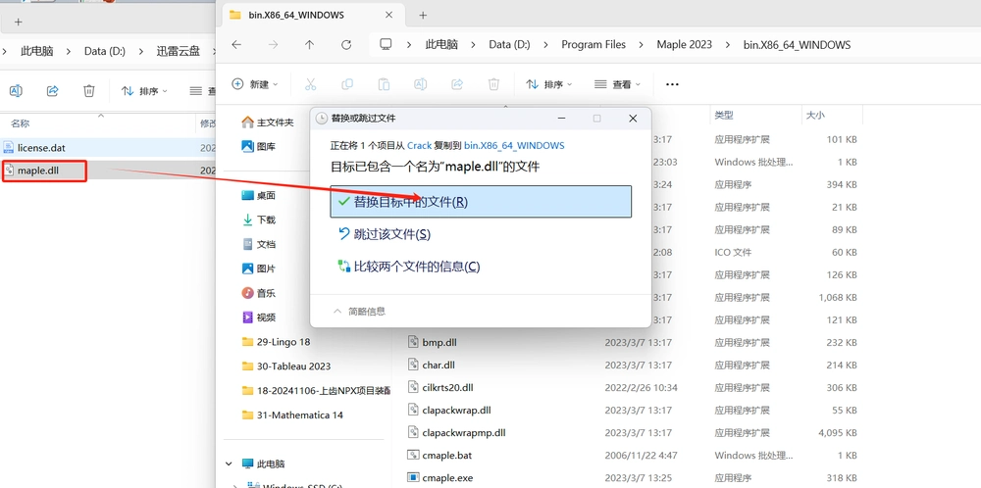Open the Sort dropdown in front window
The image size is (981, 488).
coord(548,83)
